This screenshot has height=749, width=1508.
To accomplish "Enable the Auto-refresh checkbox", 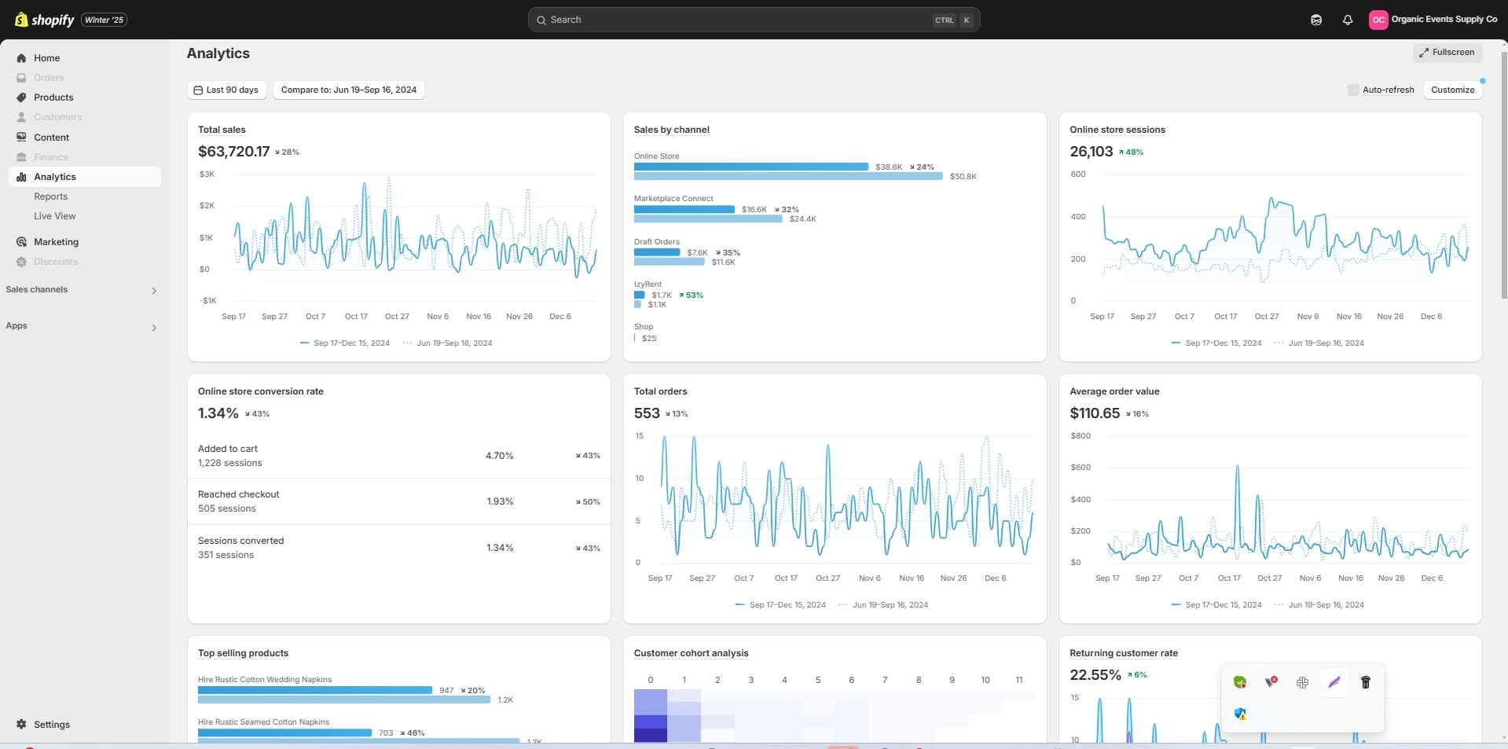I will (1353, 90).
